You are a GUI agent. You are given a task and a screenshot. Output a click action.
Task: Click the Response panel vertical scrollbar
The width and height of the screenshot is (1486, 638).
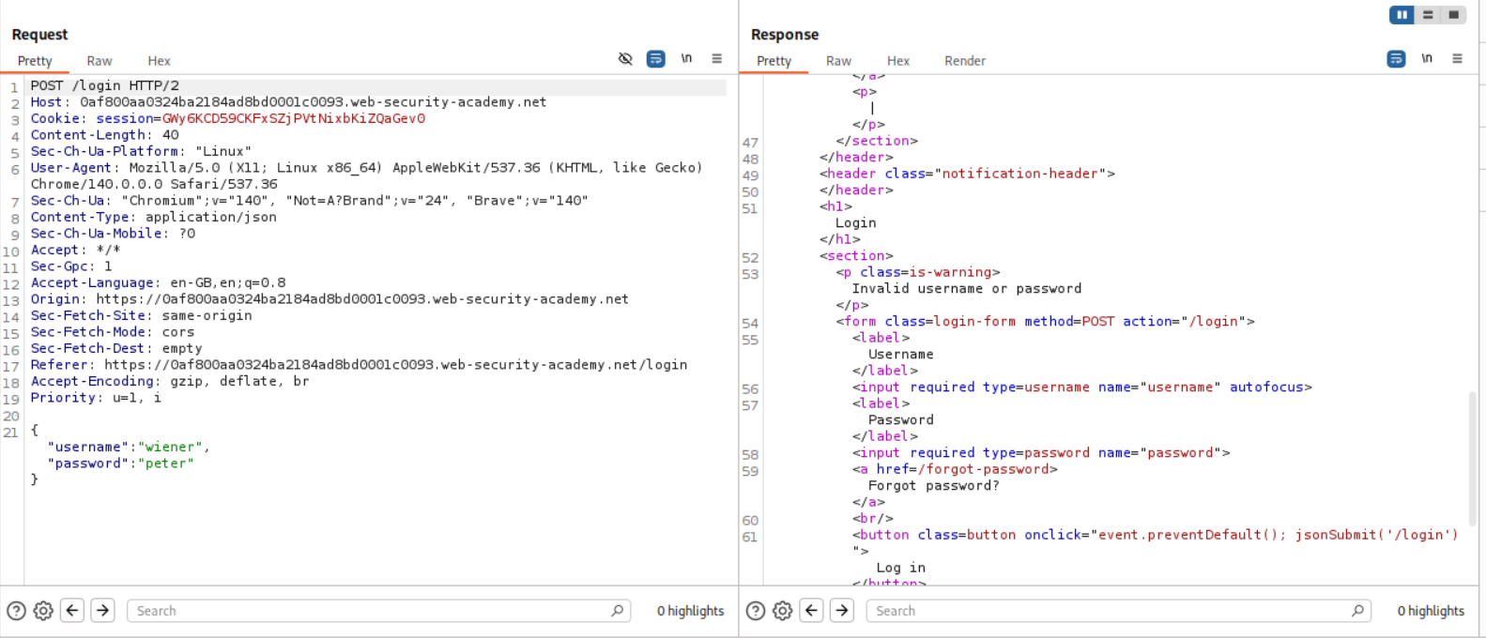pyautogui.click(x=1471, y=460)
